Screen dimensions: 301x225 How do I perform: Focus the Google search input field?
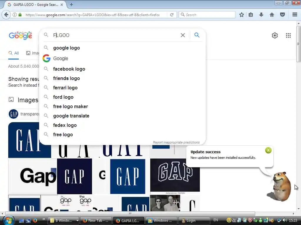(x=115, y=35)
